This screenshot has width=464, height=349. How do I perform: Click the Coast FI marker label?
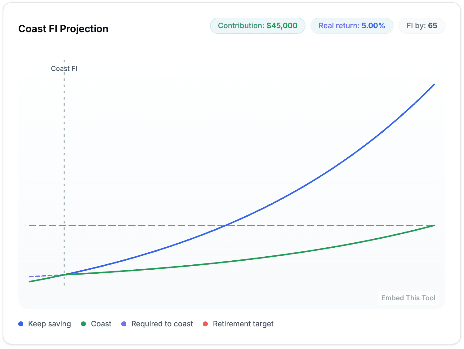tap(64, 68)
